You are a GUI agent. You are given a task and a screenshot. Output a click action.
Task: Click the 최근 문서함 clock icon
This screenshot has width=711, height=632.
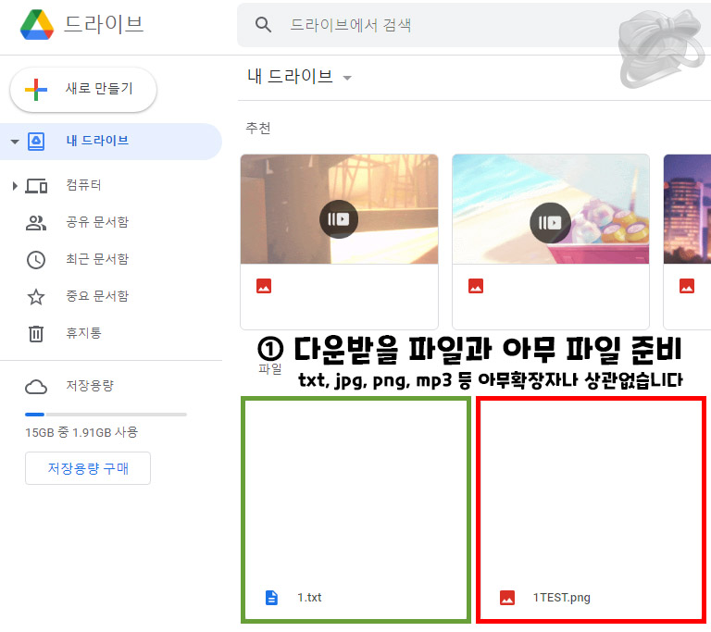coord(36,260)
